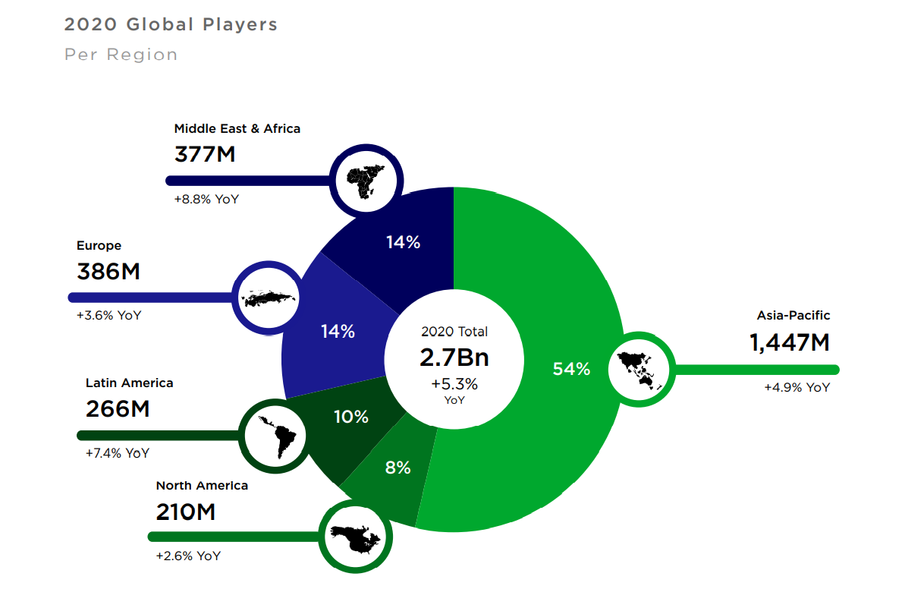Select the Per Region subtitle

[x=121, y=55]
